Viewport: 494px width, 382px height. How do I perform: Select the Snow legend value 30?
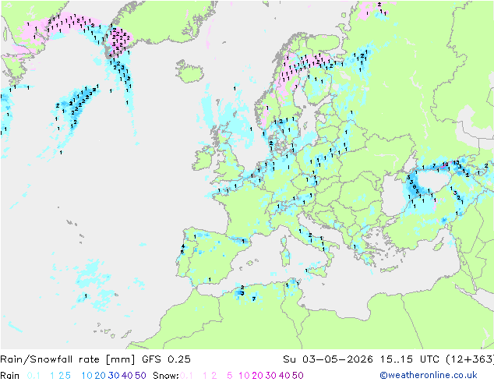(271, 376)
